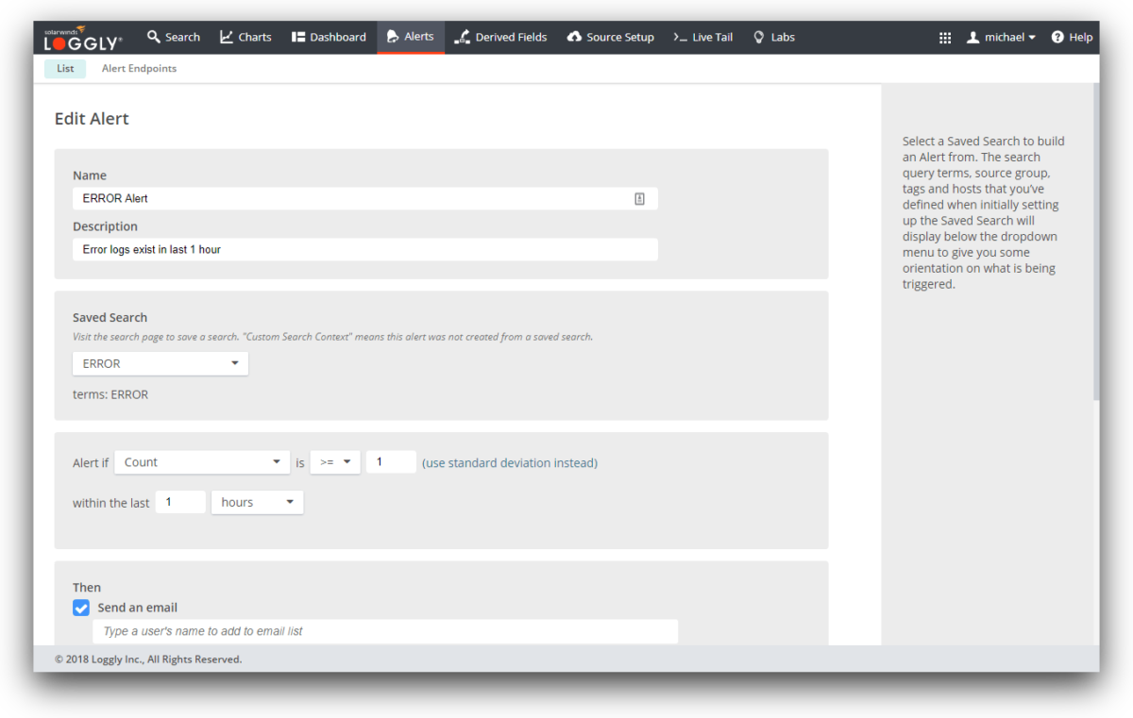Click the Loggly logo

click(x=81, y=37)
